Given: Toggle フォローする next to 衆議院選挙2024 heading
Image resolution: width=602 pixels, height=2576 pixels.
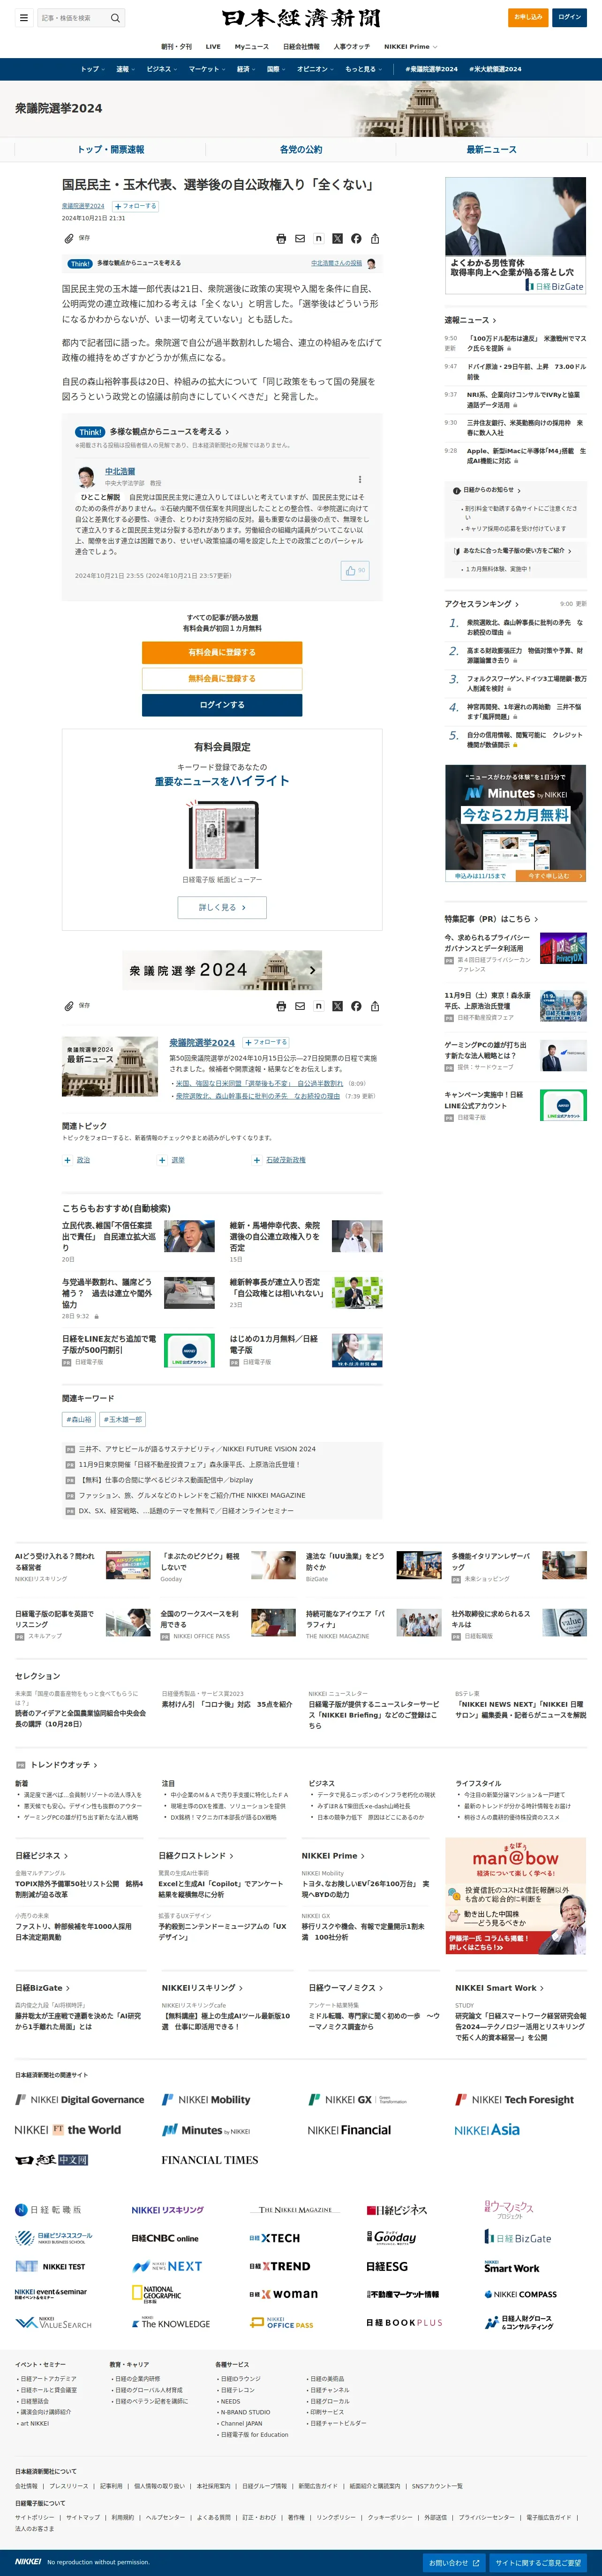Looking at the screenshot, I should (x=265, y=1042).
